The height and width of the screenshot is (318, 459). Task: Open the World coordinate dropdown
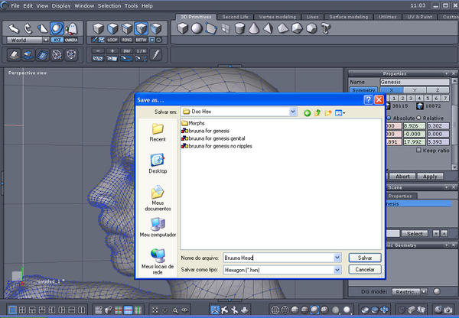pos(46,40)
